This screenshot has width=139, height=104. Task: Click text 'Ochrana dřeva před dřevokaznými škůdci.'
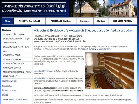pos(56,39)
